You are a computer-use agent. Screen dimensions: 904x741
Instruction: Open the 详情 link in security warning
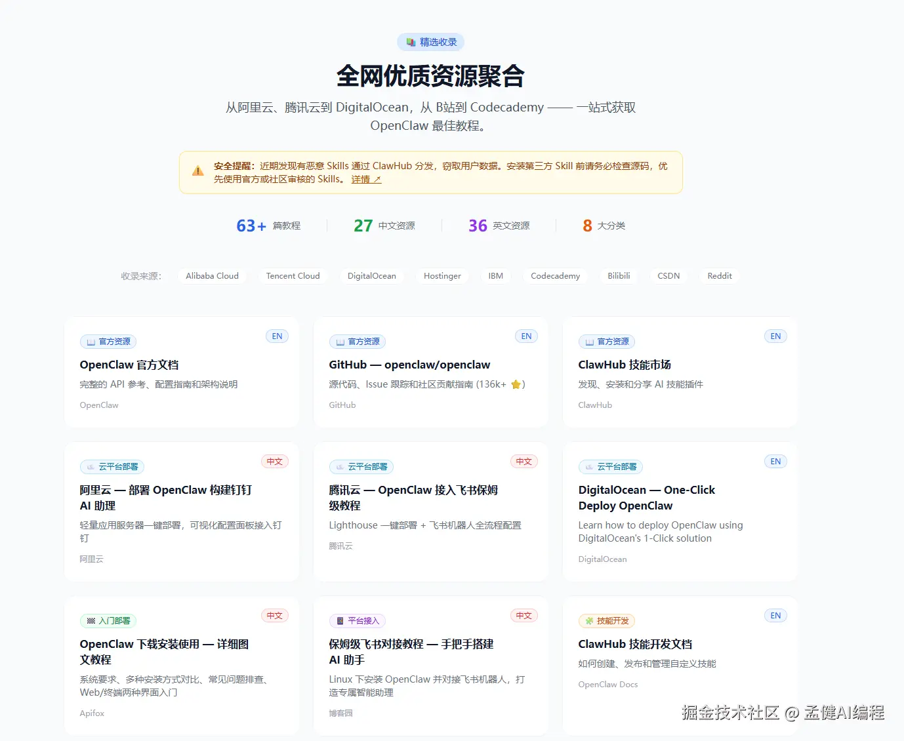click(x=366, y=179)
